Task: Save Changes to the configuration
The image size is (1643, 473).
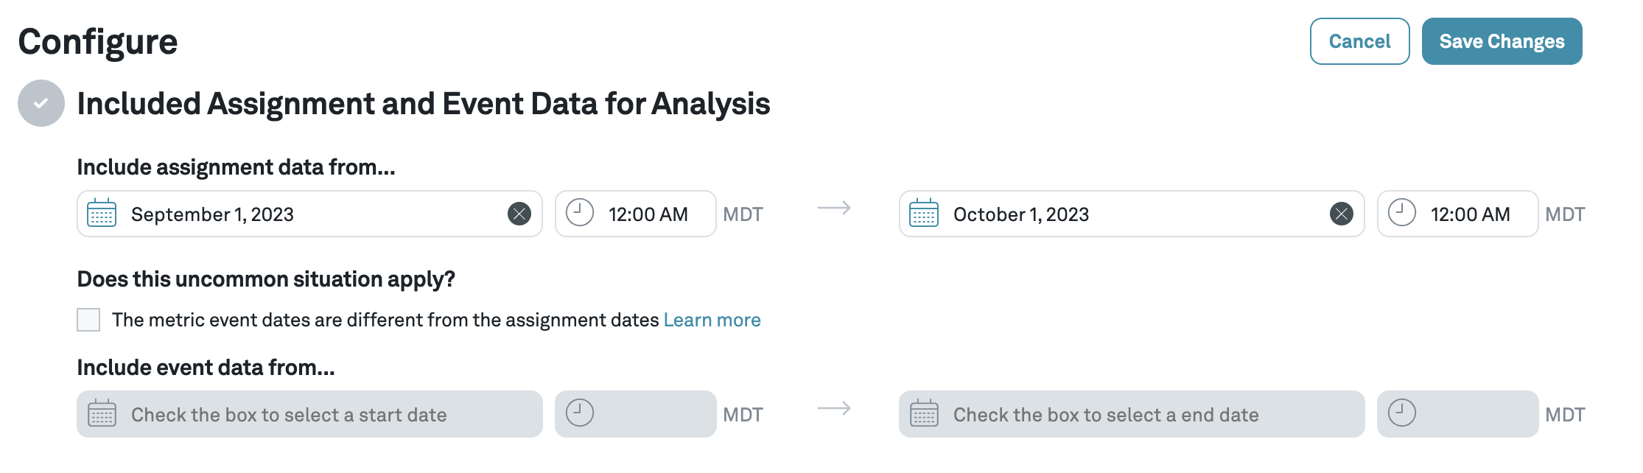Action: (1502, 41)
